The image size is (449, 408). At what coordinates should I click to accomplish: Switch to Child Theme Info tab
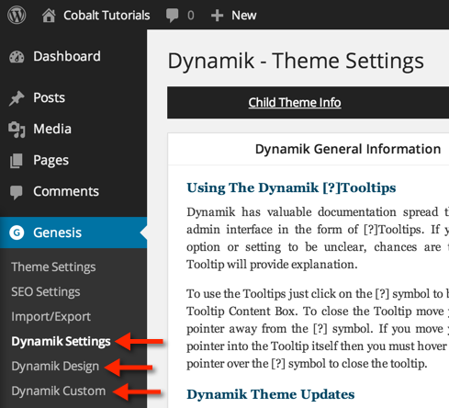(295, 102)
